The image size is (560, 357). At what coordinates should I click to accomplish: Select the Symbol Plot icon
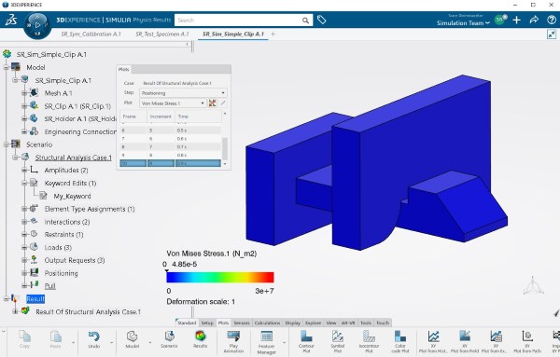tap(337, 341)
